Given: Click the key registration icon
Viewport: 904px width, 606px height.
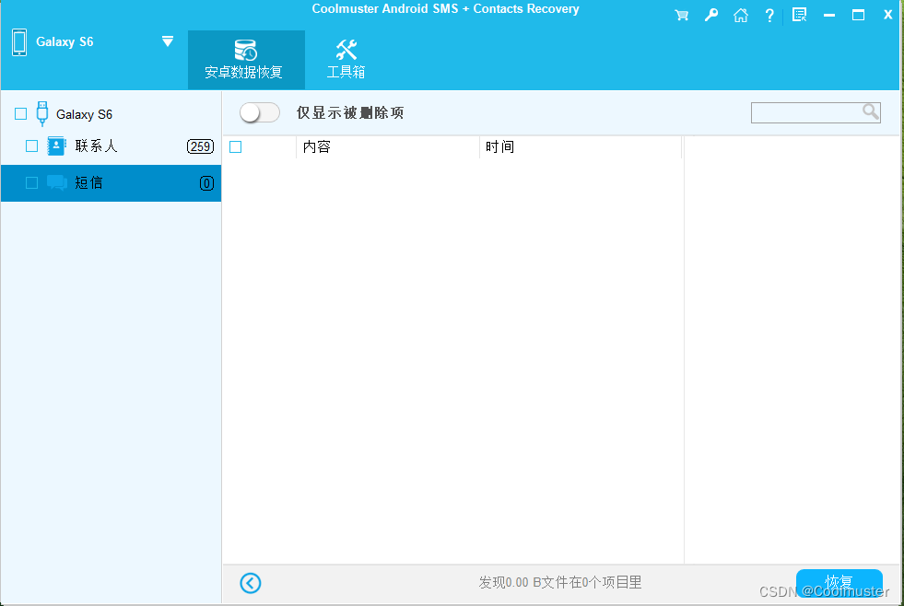Looking at the screenshot, I should (710, 15).
